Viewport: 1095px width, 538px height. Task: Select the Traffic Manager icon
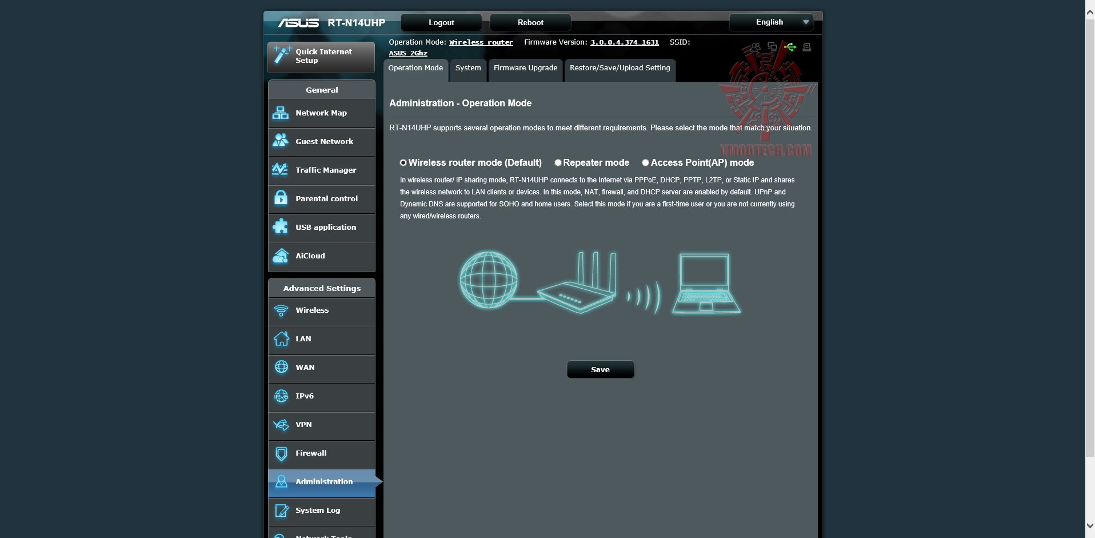281,169
